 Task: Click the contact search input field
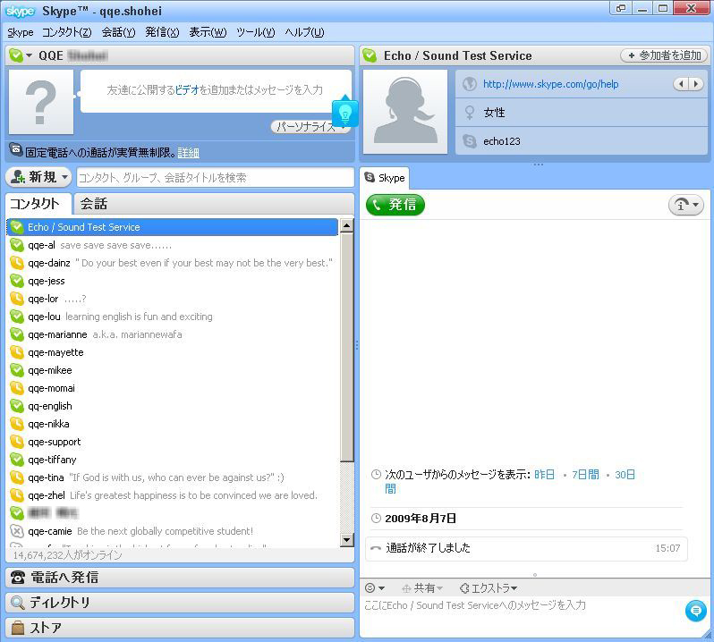tap(215, 177)
